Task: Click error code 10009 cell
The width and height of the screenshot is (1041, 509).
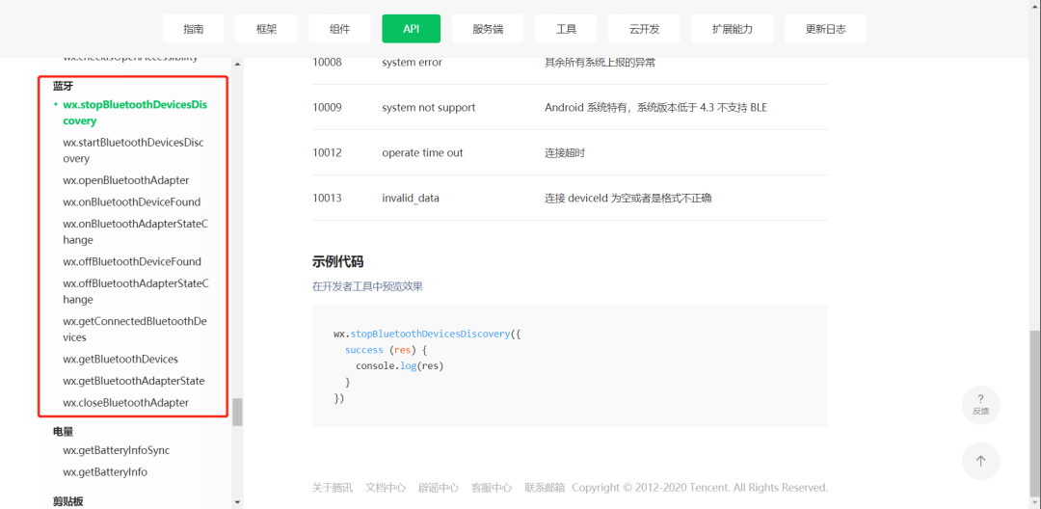Action: pos(327,108)
